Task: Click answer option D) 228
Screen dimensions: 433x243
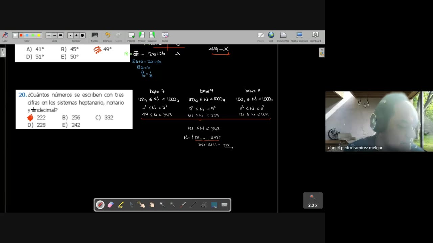Action: coord(37,125)
